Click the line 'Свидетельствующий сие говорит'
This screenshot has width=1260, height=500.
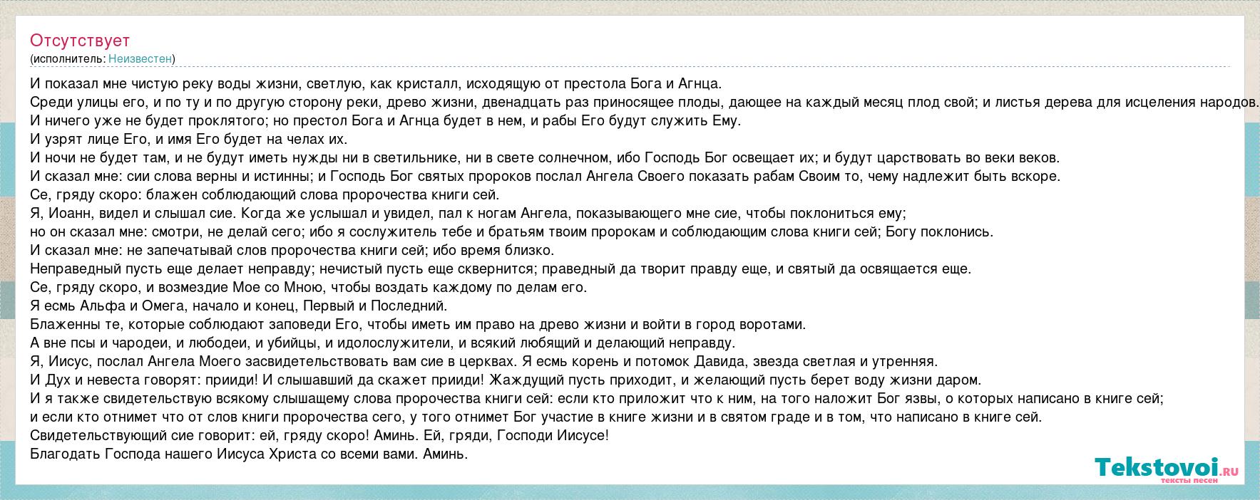[x=319, y=435]
